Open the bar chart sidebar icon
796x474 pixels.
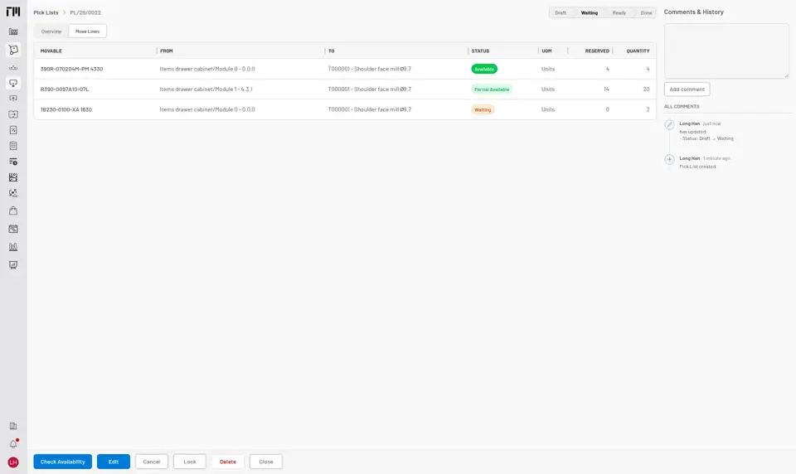click(x=13, y=247)
